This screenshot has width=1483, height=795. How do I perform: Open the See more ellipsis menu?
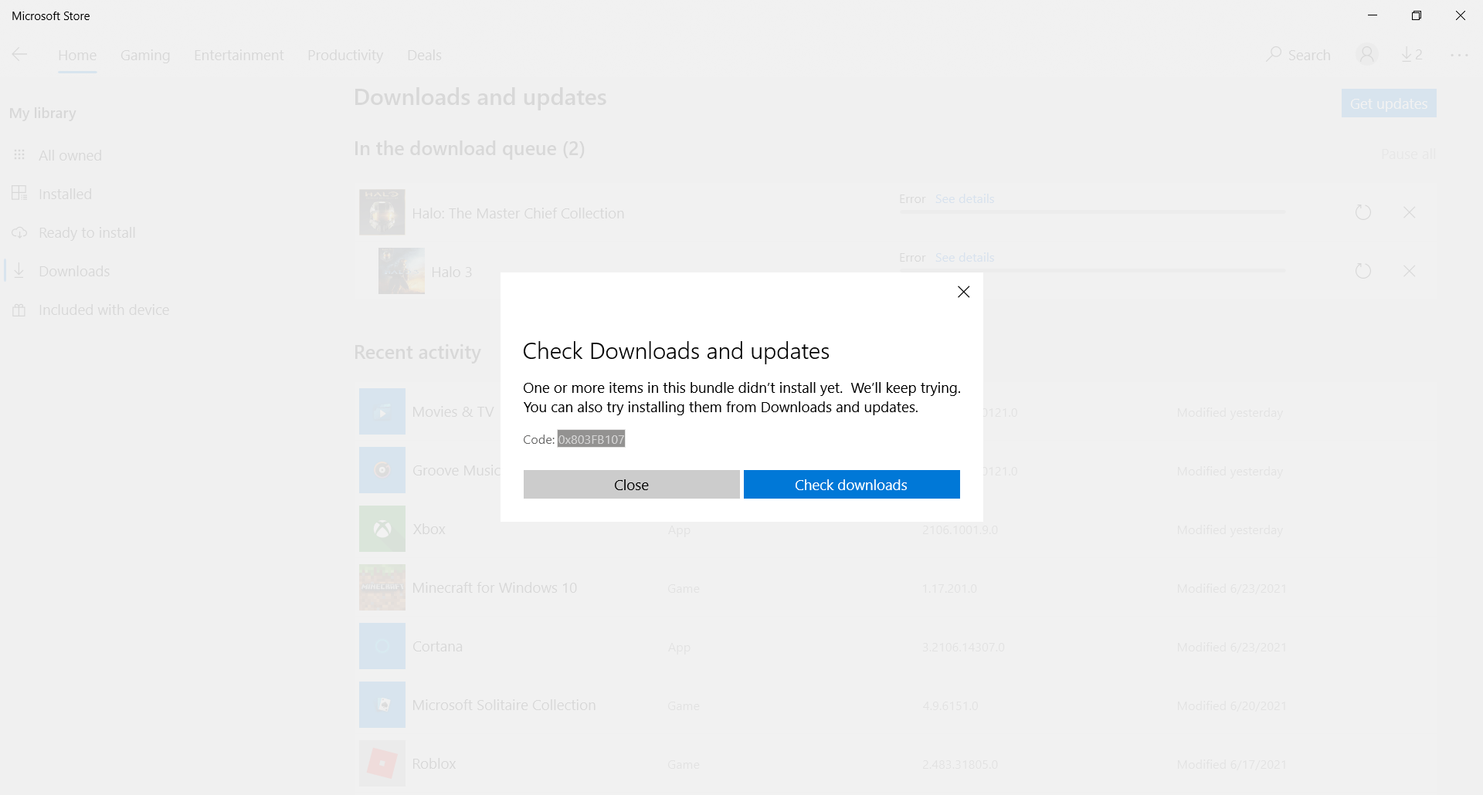[1459, 55]
